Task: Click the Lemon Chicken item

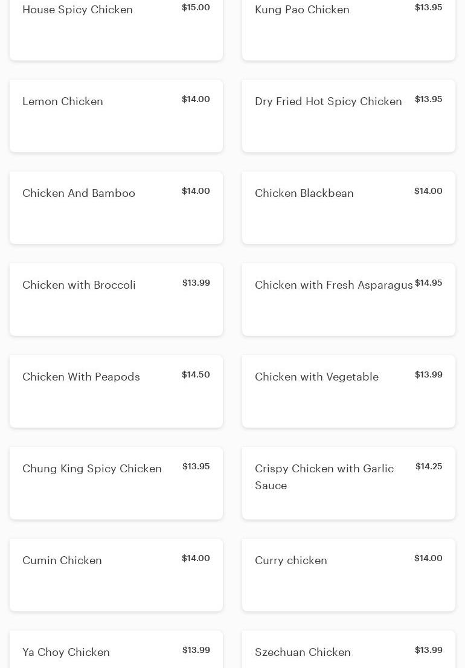Action: click(x=116, y=116)
